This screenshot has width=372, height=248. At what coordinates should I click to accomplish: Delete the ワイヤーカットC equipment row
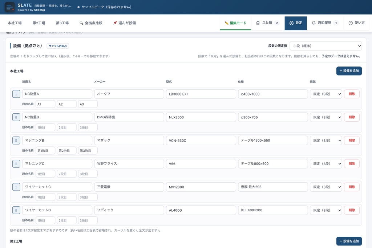coord(352,187)
